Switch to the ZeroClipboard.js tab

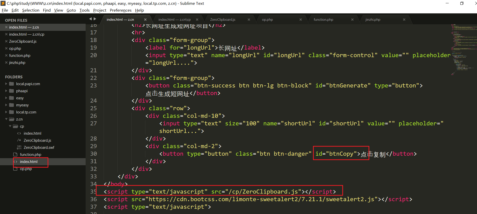coord(223,19)
